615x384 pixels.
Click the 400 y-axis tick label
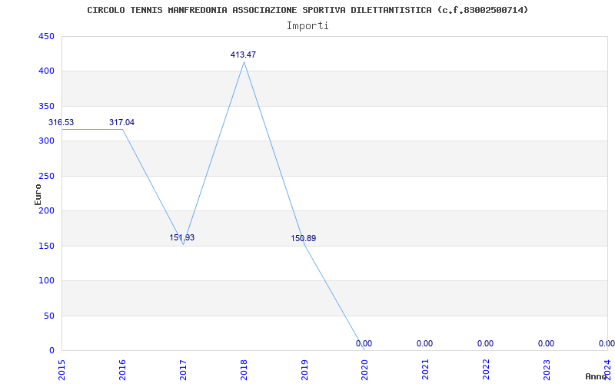46,71
